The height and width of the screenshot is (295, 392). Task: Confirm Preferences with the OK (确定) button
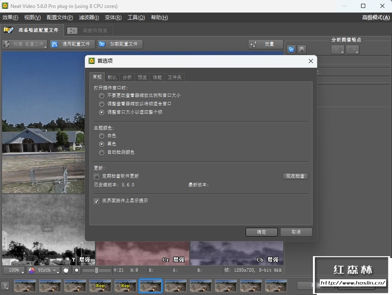coord(261,232)
